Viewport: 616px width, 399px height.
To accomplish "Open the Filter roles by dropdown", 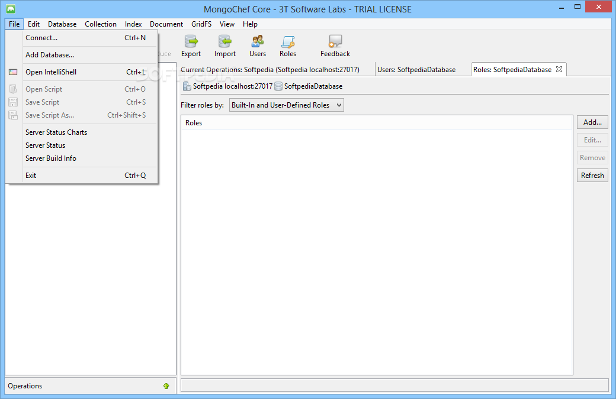I will [x=287, y=105].
